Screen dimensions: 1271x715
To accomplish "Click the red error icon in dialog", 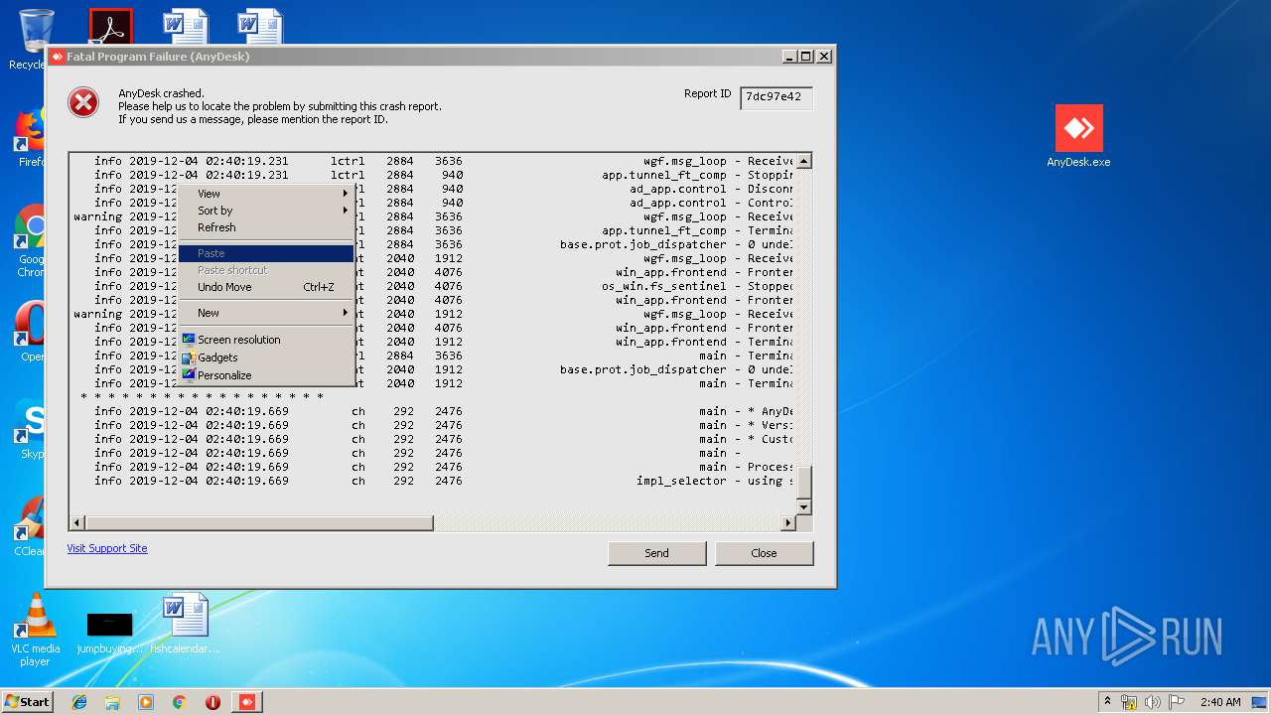I will (x=83, y=102).
